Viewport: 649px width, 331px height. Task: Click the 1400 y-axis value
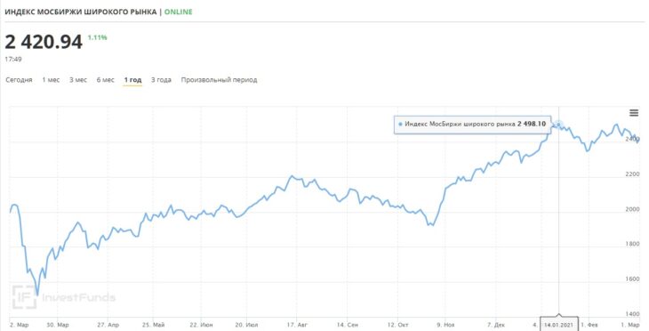point(632,314)
